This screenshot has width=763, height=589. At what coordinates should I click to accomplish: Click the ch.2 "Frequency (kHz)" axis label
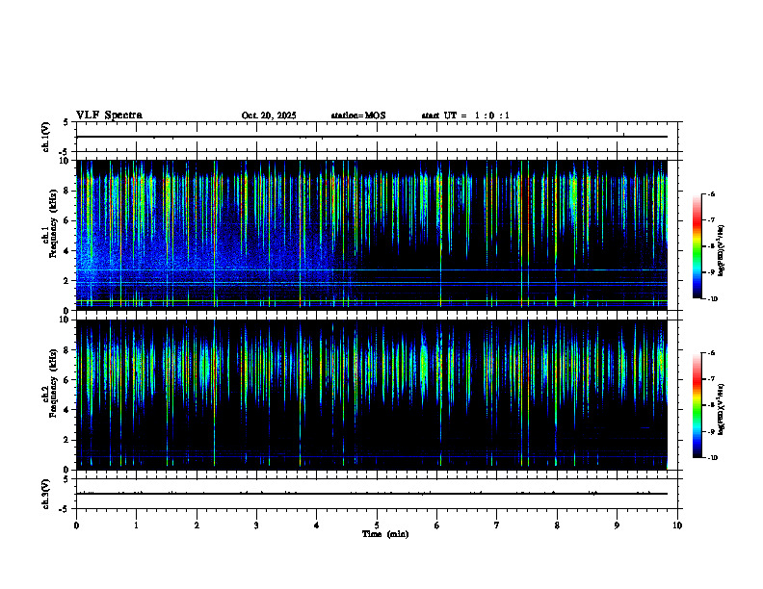[x=53, y=383]
